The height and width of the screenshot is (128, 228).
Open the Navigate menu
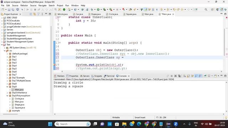tap(42, 6)
